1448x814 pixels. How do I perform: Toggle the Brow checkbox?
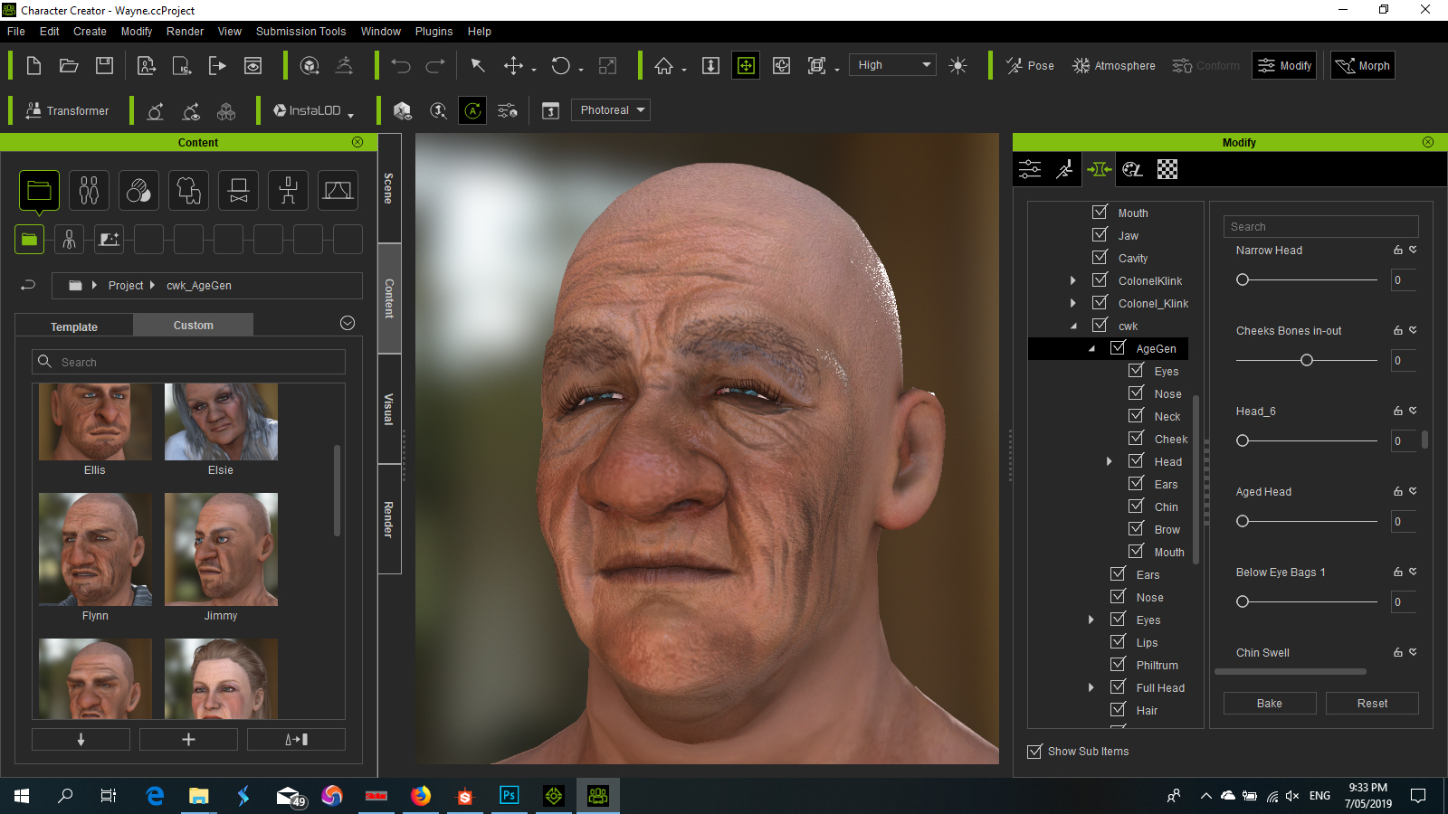click(x=1136, y=528)
